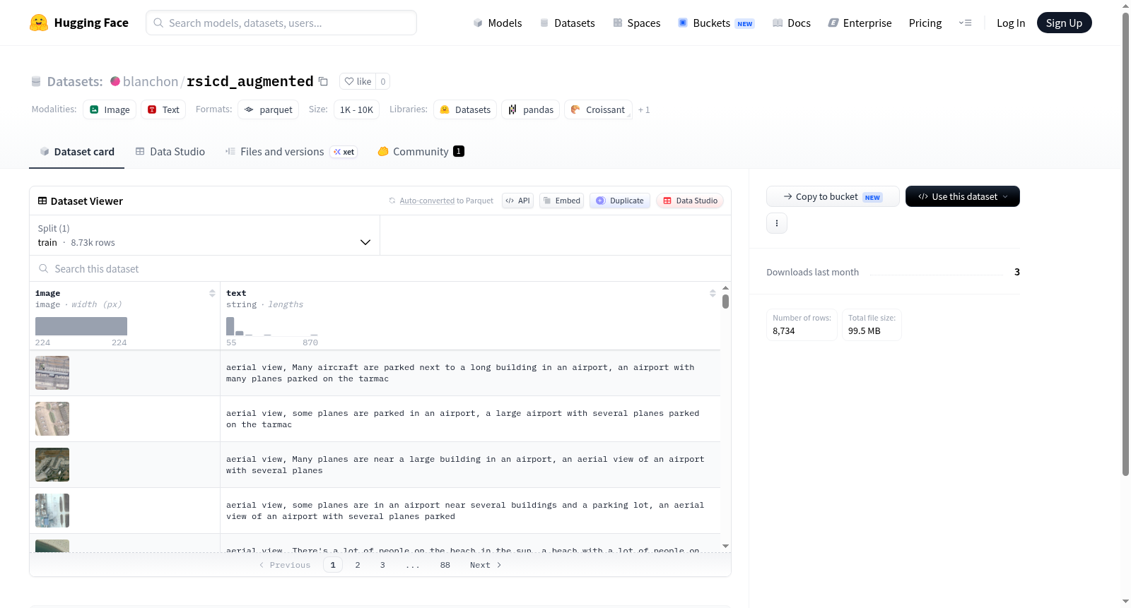Image resolution: width=1131 pixels, height=608 pixels.
Task: Select the Text modality tag
Action: 163,109
